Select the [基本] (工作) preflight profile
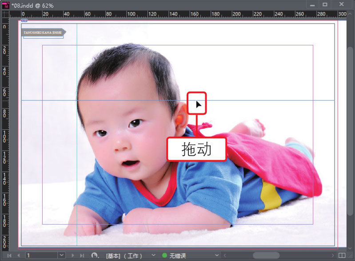 [124, 256]
